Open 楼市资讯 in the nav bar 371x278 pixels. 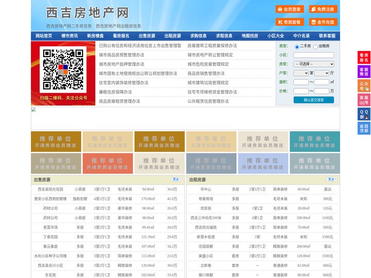click(x=70, y=36)
